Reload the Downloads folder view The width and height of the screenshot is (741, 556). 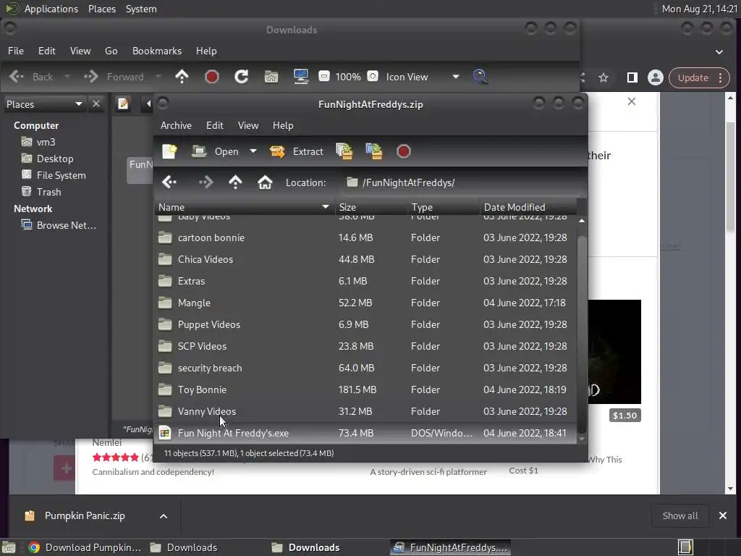tap(242, 77)
